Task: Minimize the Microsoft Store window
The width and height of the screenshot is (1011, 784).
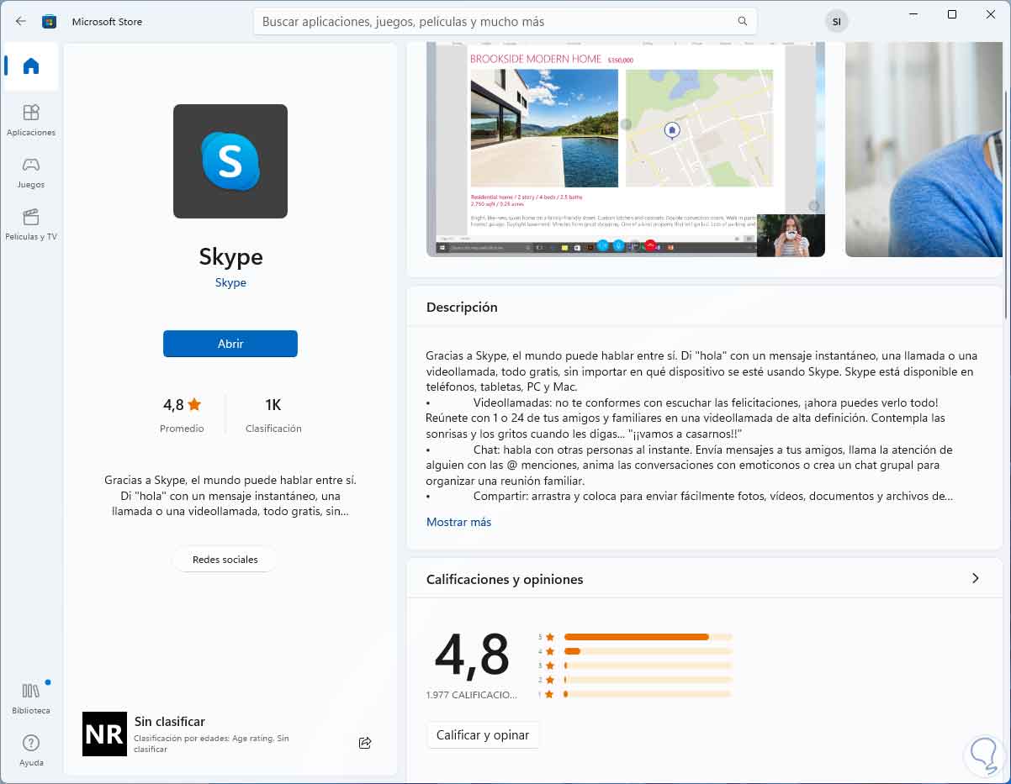Action: (913, 14)
